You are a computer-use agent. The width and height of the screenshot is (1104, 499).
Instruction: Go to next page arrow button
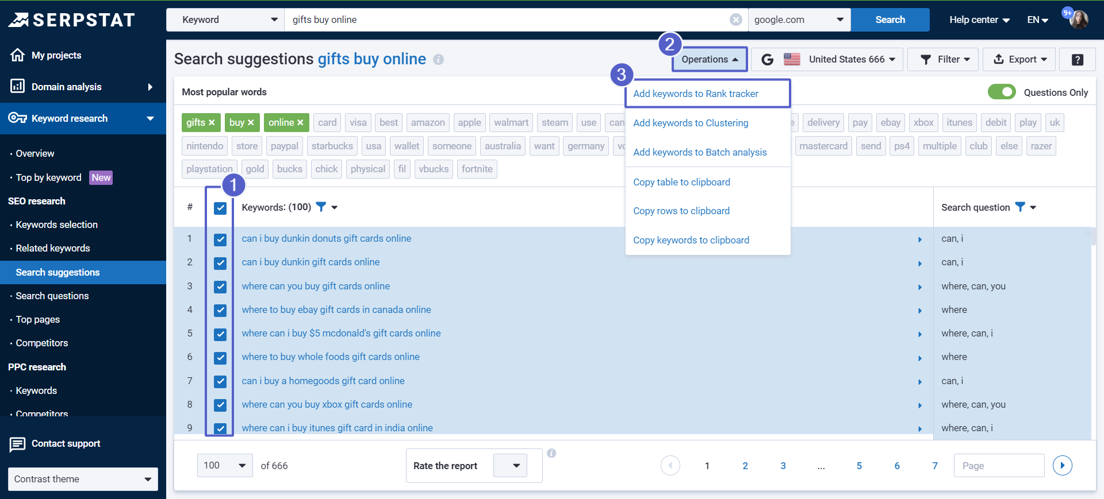(x=1062, y=465)
